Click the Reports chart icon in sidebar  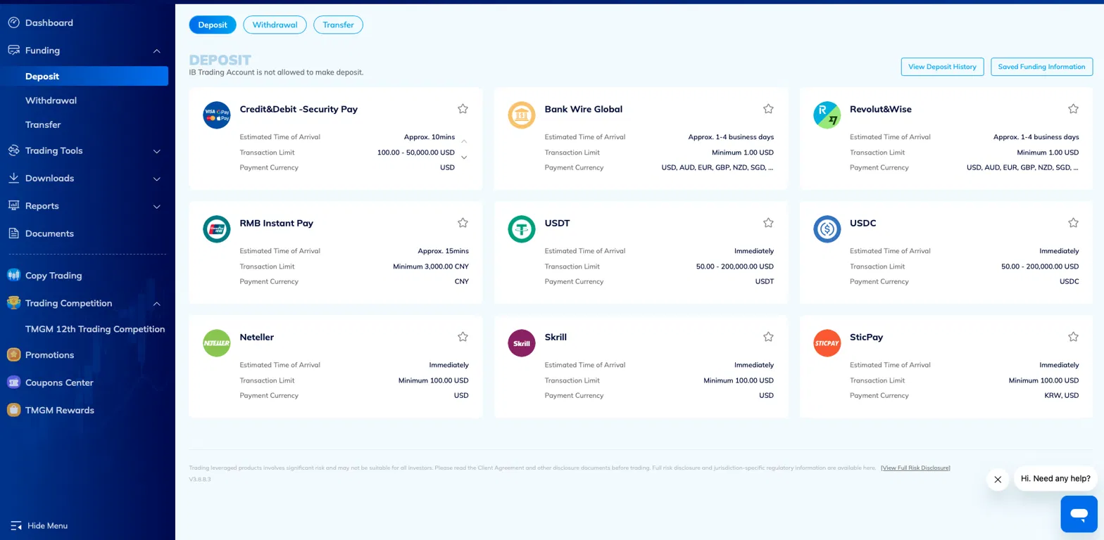(x=13, y=206)
